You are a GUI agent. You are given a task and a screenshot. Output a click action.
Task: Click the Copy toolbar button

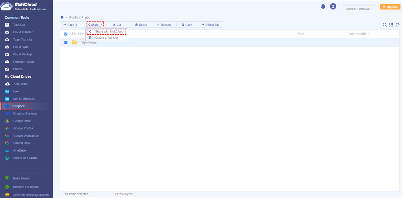click(x=187, y=25)
